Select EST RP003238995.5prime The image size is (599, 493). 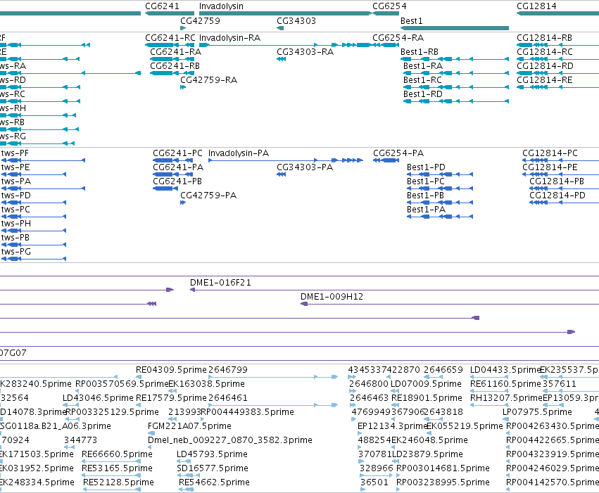coord(443,482)
